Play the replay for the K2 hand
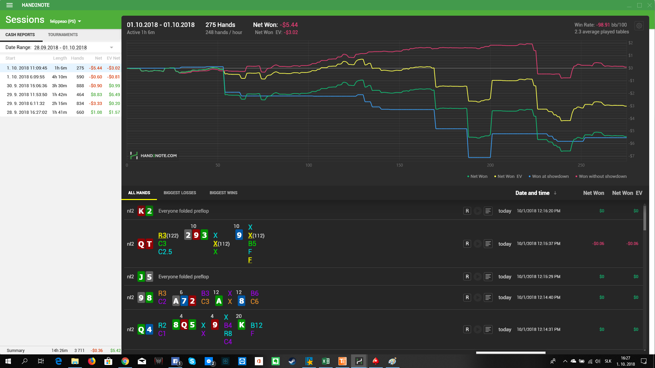The width and height of the screenshot is (655, 368). [x=478, y=211]
